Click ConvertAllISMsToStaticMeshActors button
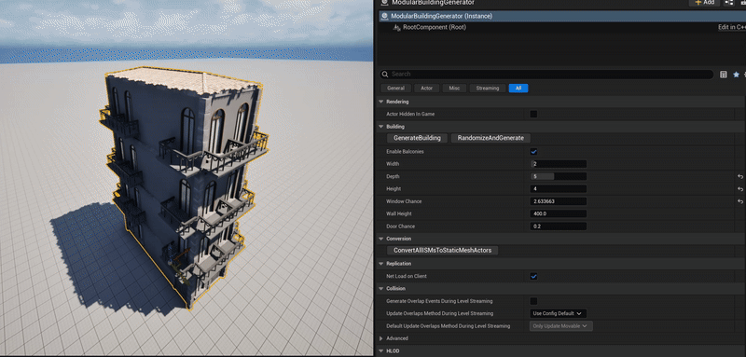The width and height of the screenshot is (746, 357). tap(442, 251)
